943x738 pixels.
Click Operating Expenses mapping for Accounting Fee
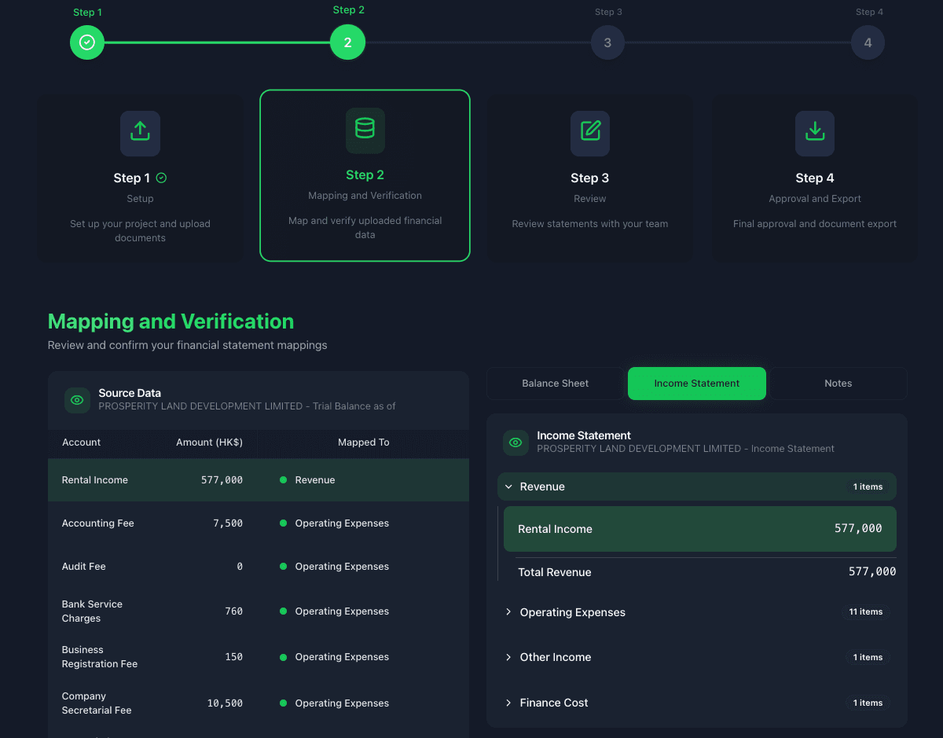(x=335, y=523)
